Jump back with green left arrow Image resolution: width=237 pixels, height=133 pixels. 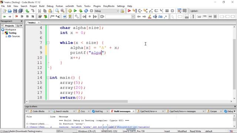[x=4, y=16]
